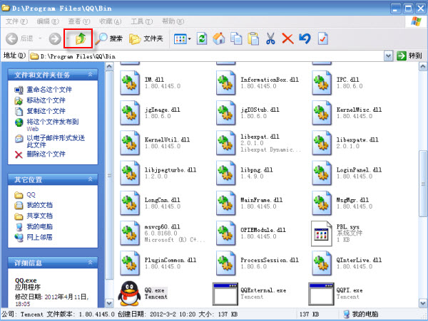Click Publish this file to Web link
The width and height of the screenshot is (428, 321).
[x=52, y=125]
